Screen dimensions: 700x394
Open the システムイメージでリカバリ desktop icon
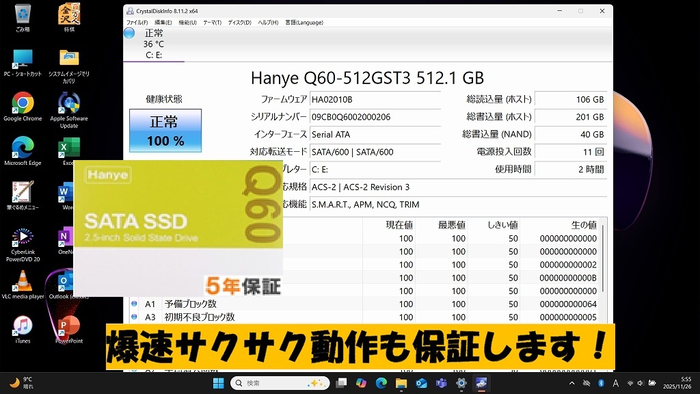pyautogui.click(x=69, y=66)
